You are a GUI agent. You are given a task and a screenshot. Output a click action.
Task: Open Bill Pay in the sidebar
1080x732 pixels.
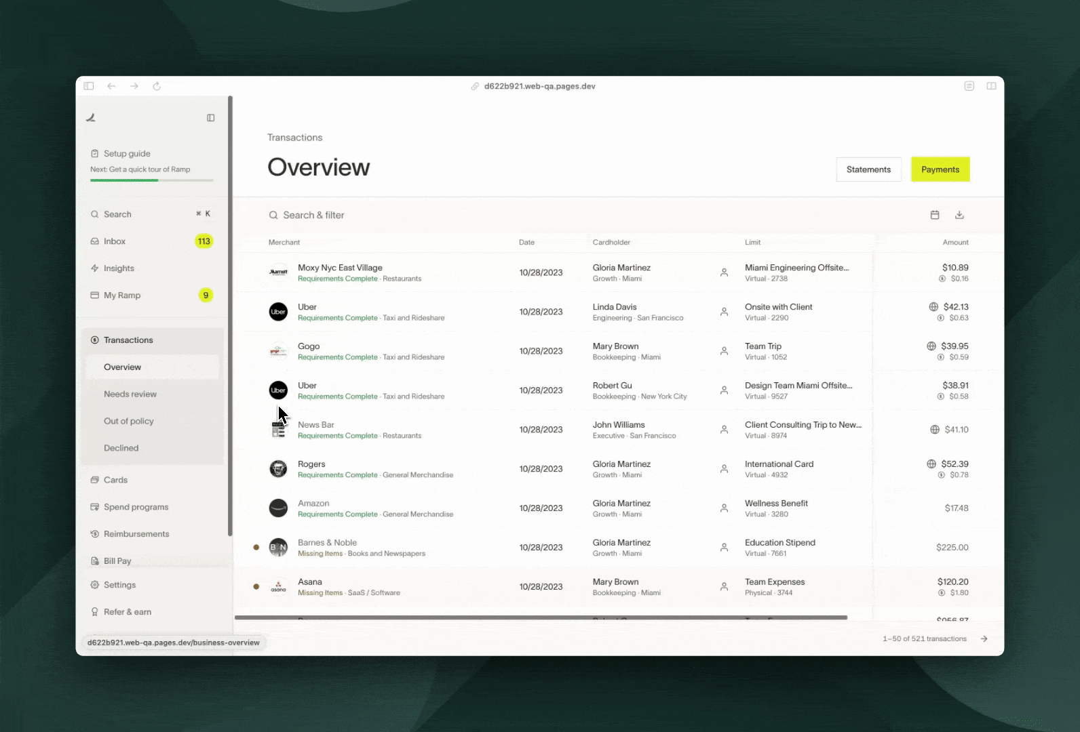151,561
